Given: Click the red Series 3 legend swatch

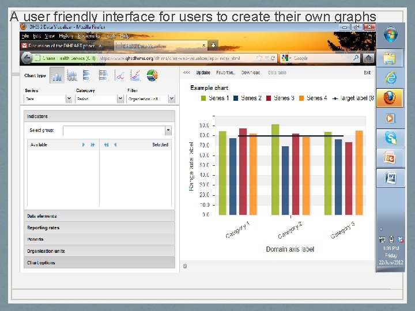Looking at the screenshot, I should [x=269, y=98].
